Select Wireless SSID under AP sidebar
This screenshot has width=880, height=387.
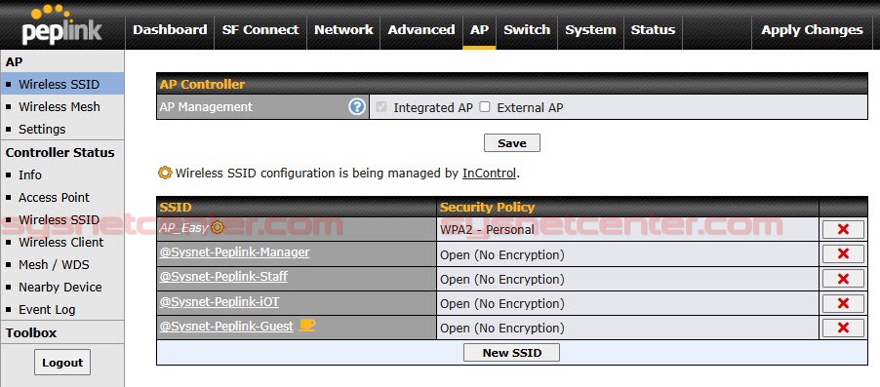pyautogui.click(x=61, y=84)
